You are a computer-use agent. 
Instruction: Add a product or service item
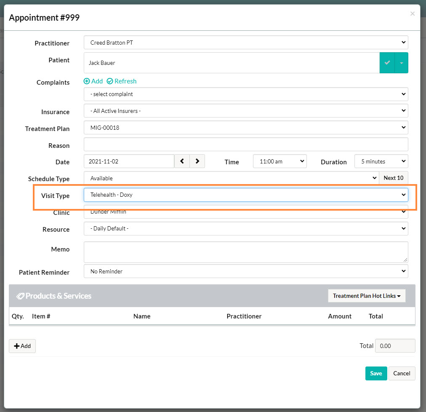(x=22, y=346)
